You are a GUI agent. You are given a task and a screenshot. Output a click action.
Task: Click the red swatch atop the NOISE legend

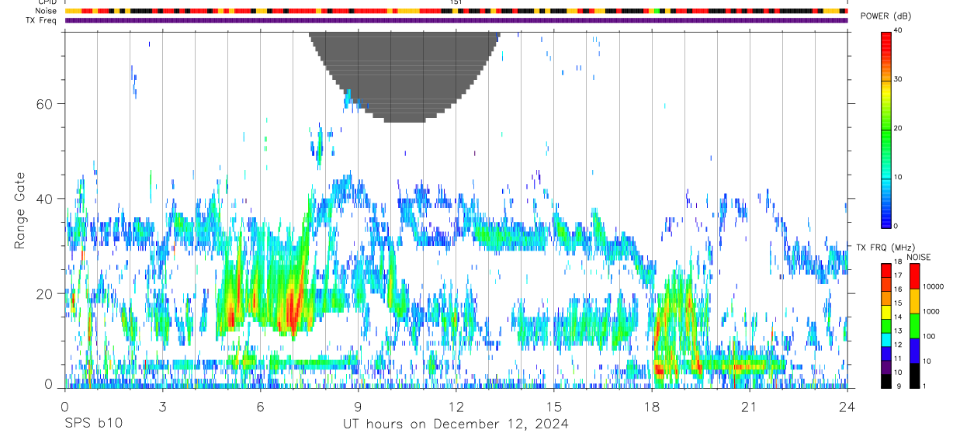point(913,276)
